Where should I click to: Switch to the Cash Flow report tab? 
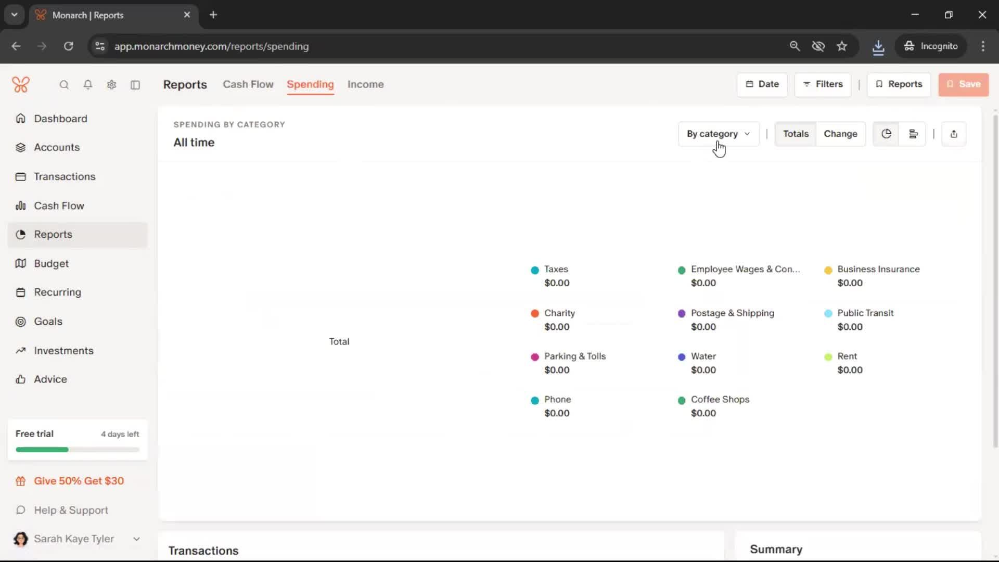tap(248, 84)
